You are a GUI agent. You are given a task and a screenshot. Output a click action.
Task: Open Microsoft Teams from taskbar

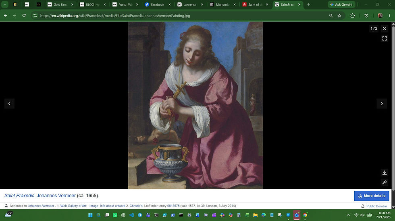pyautogui.click(x=148, y=215)
